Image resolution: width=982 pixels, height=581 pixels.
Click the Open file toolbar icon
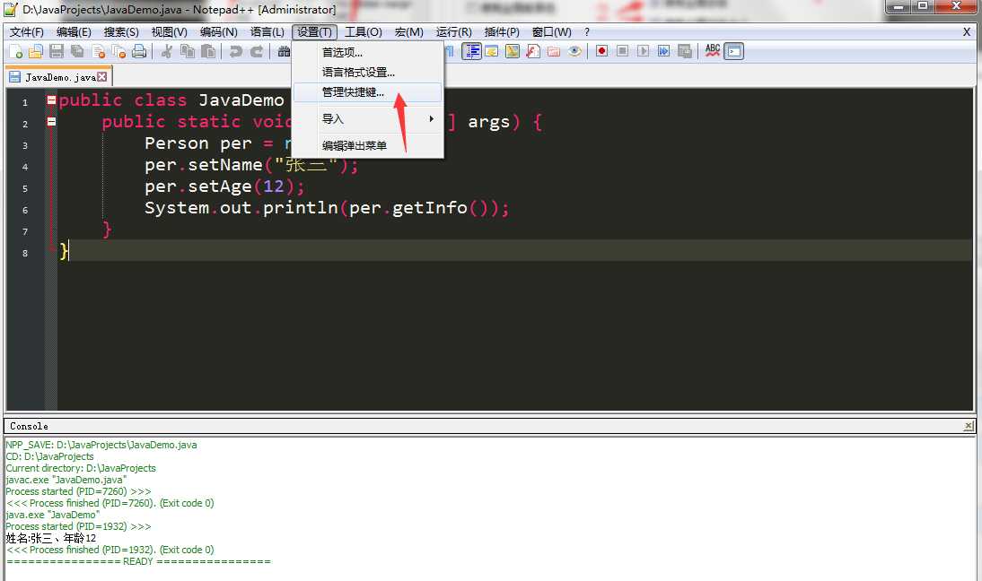pos(36,51)
